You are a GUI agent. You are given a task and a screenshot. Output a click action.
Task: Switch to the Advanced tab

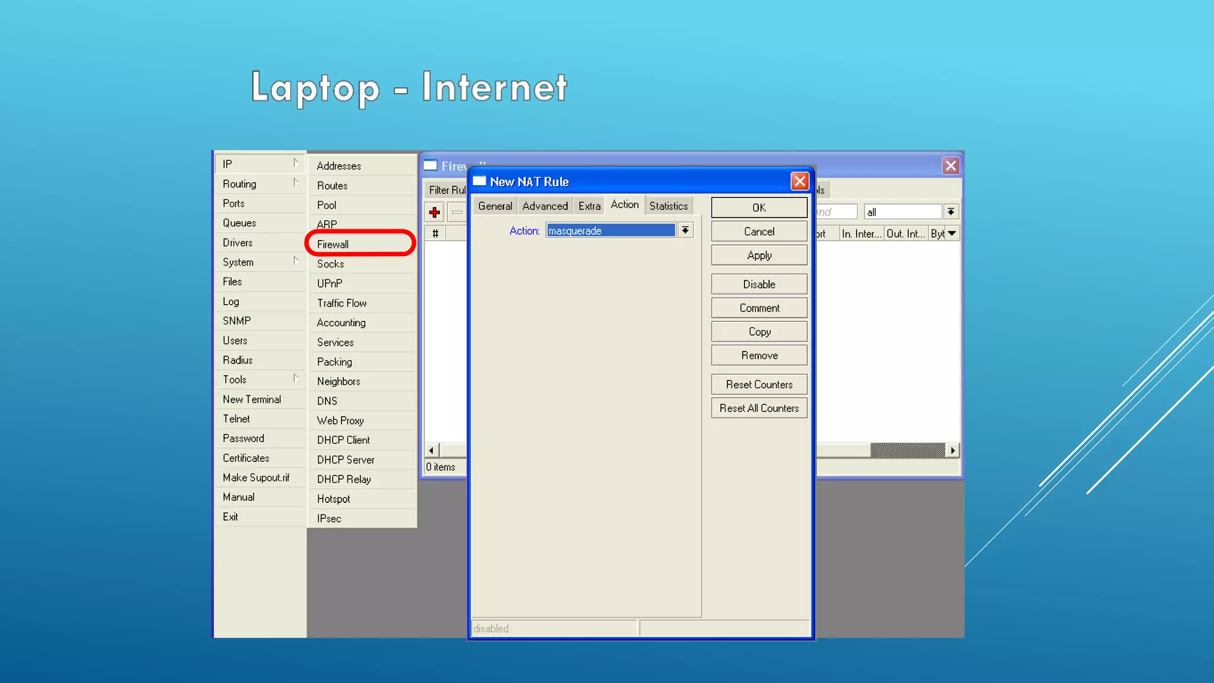545,206
